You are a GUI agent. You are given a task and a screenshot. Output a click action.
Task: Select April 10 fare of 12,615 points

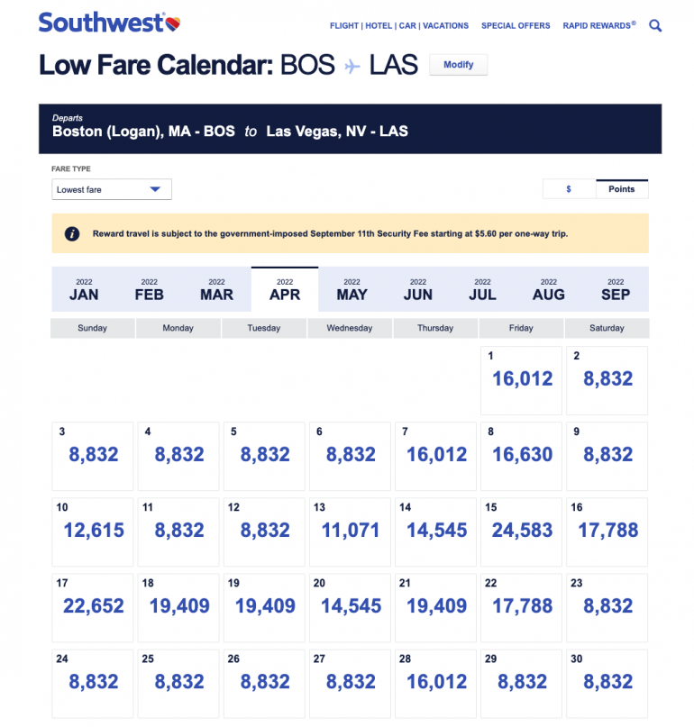click(x=93, y=532)
